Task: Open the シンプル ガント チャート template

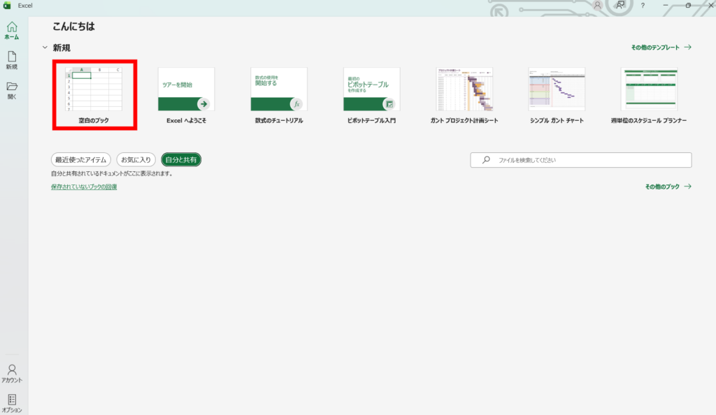Action: [x=557, y=96]
